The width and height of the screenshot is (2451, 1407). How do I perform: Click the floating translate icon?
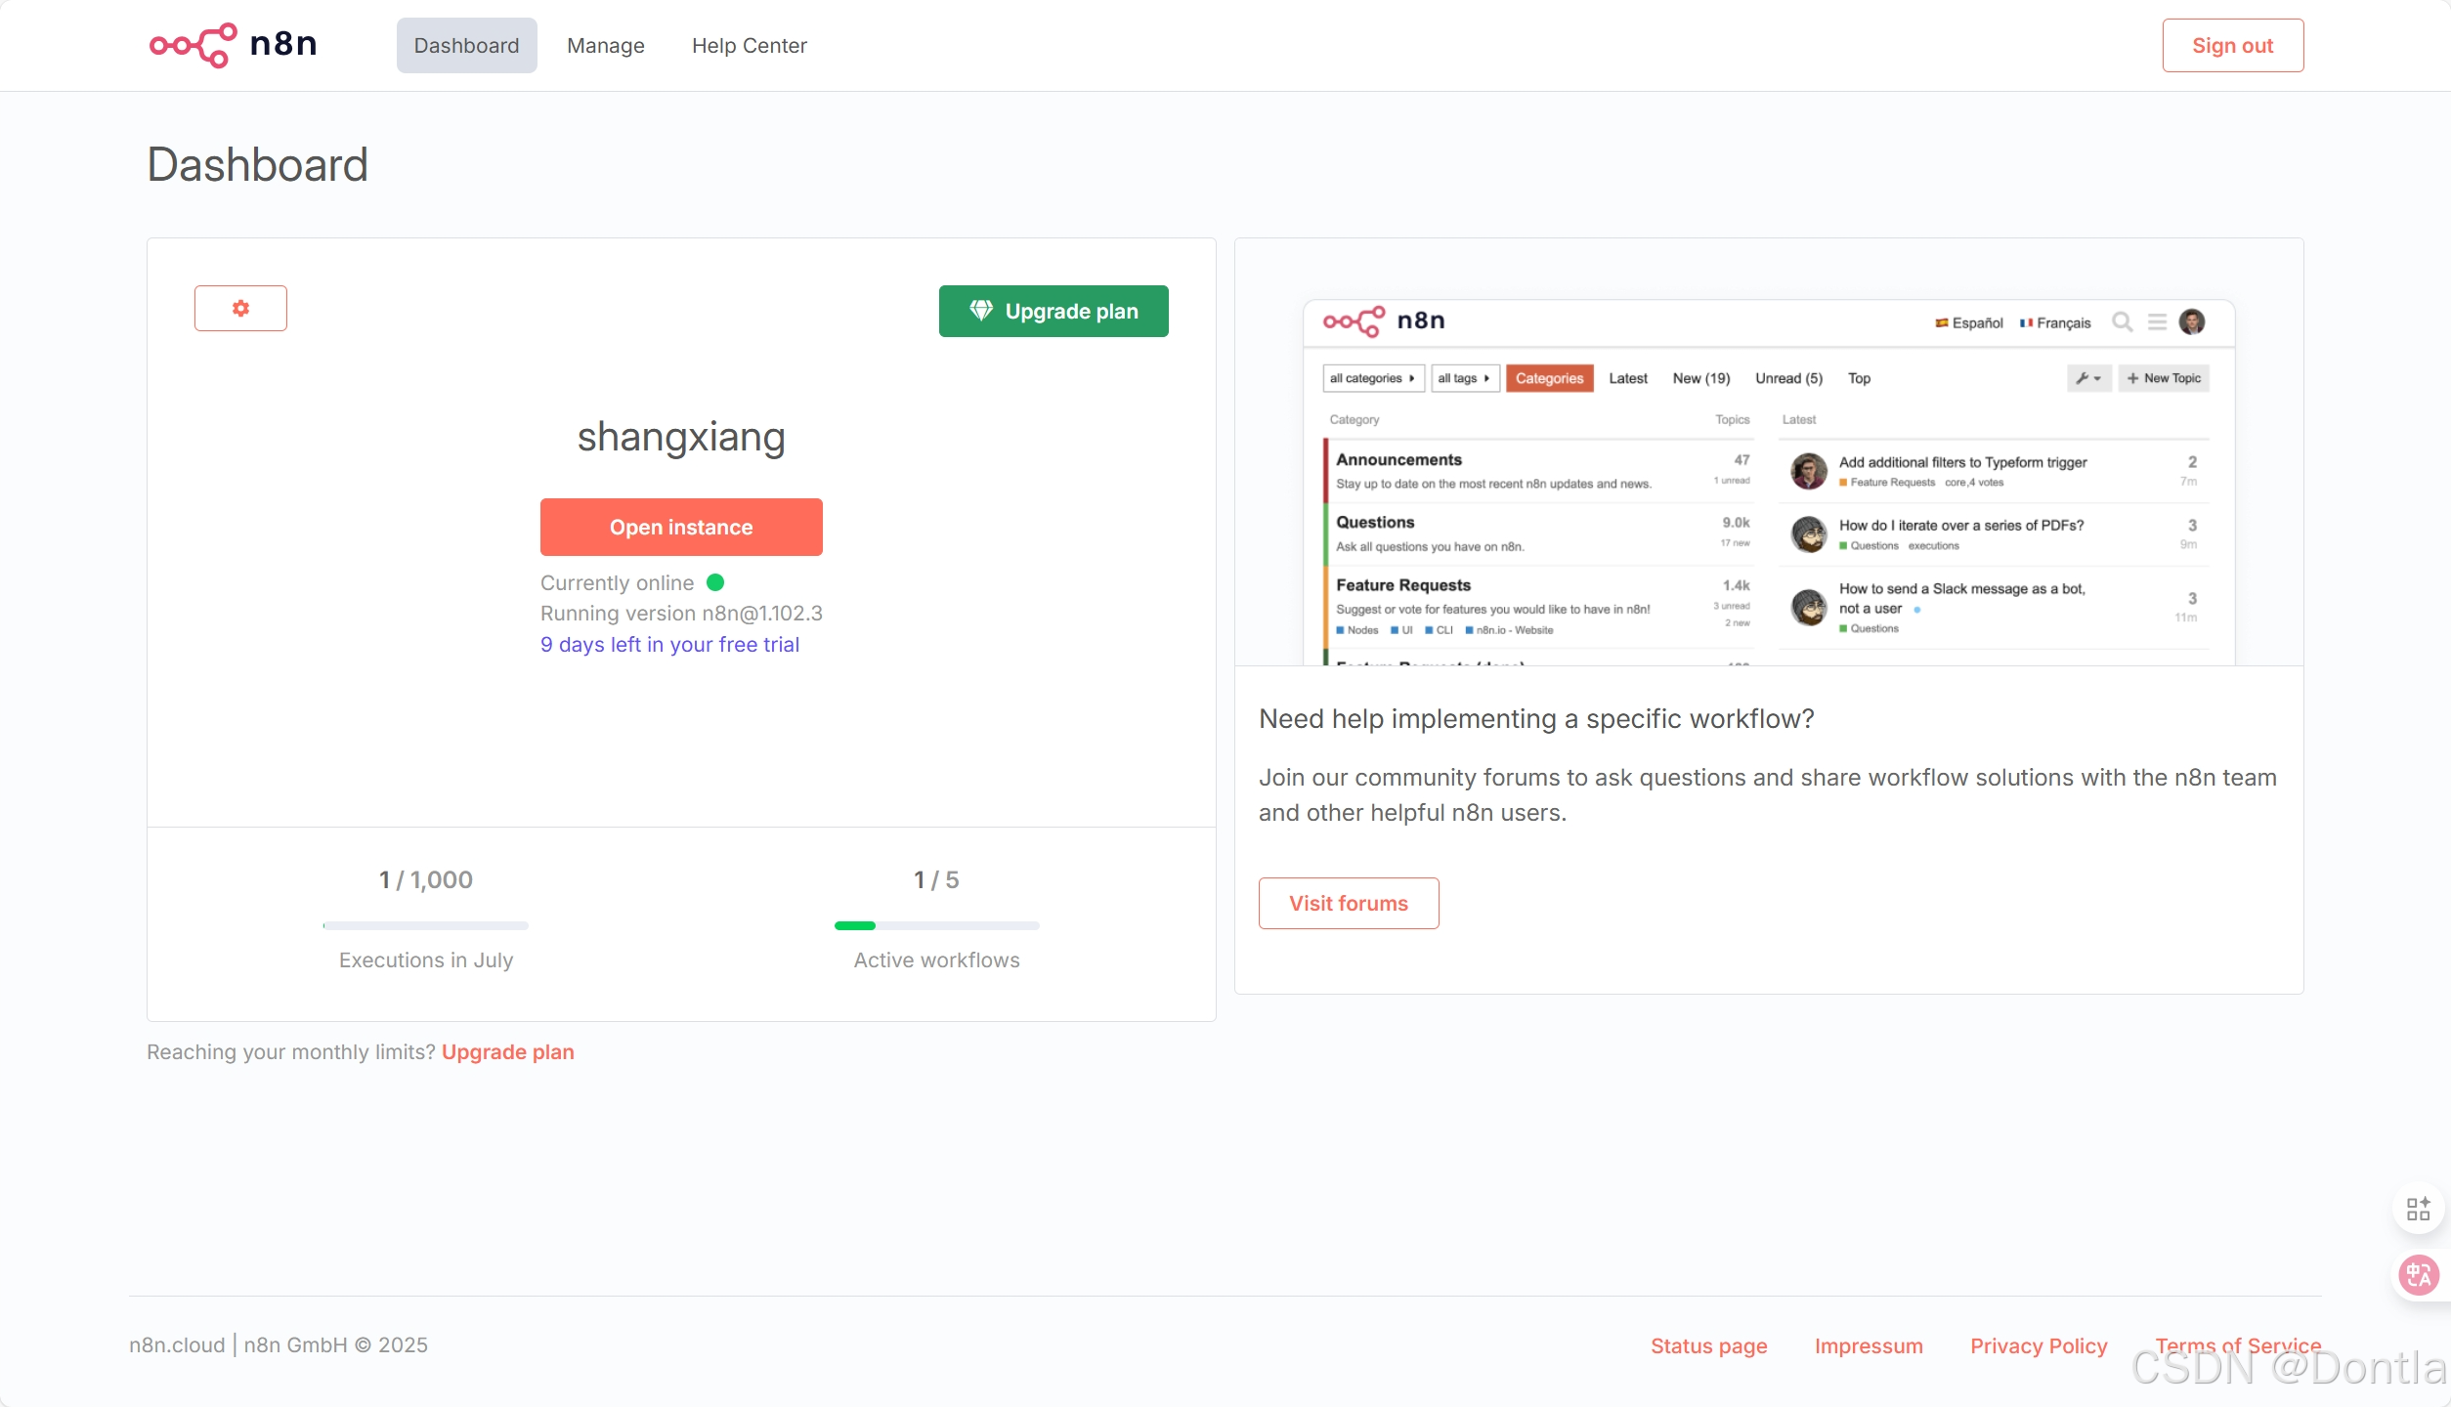(2418, 1275)
